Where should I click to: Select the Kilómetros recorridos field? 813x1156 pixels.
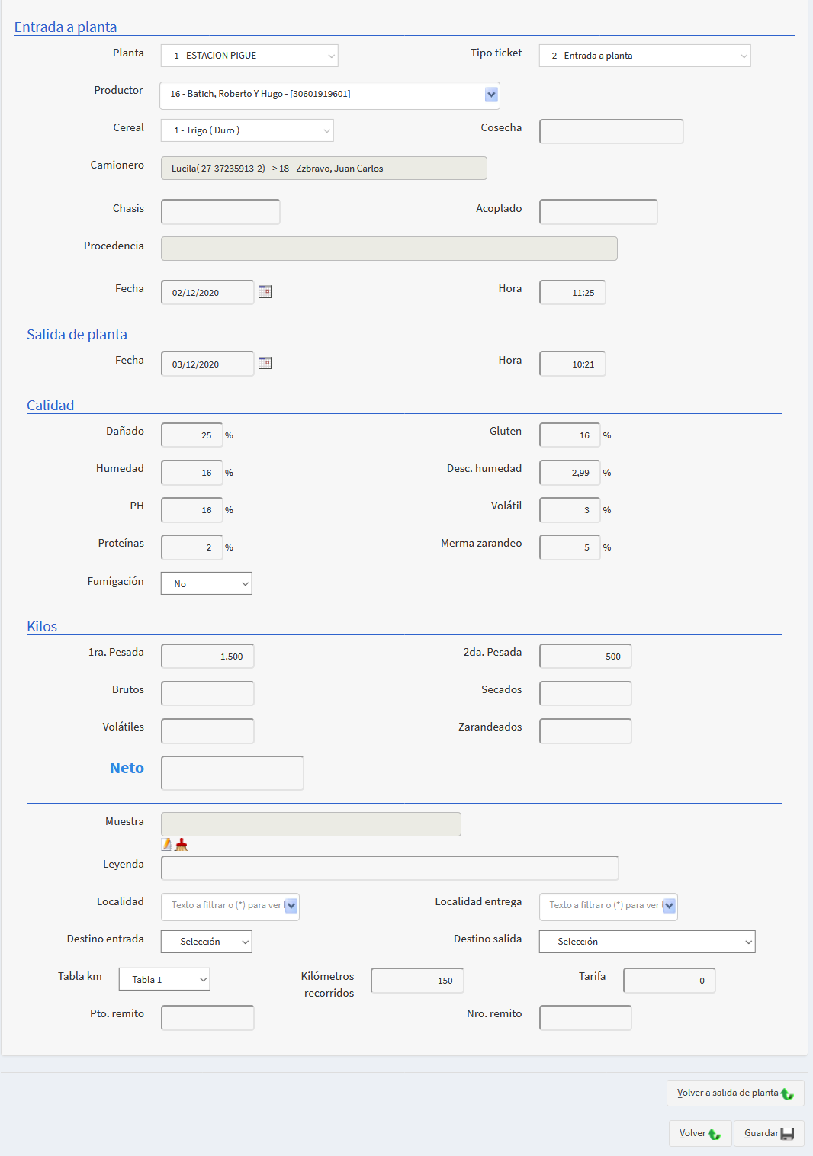(417, 981)
